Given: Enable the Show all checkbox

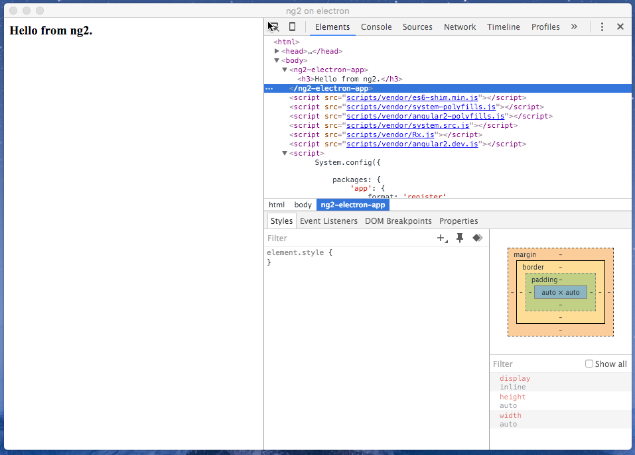Looking at the screenshot, I should point(589,364).
